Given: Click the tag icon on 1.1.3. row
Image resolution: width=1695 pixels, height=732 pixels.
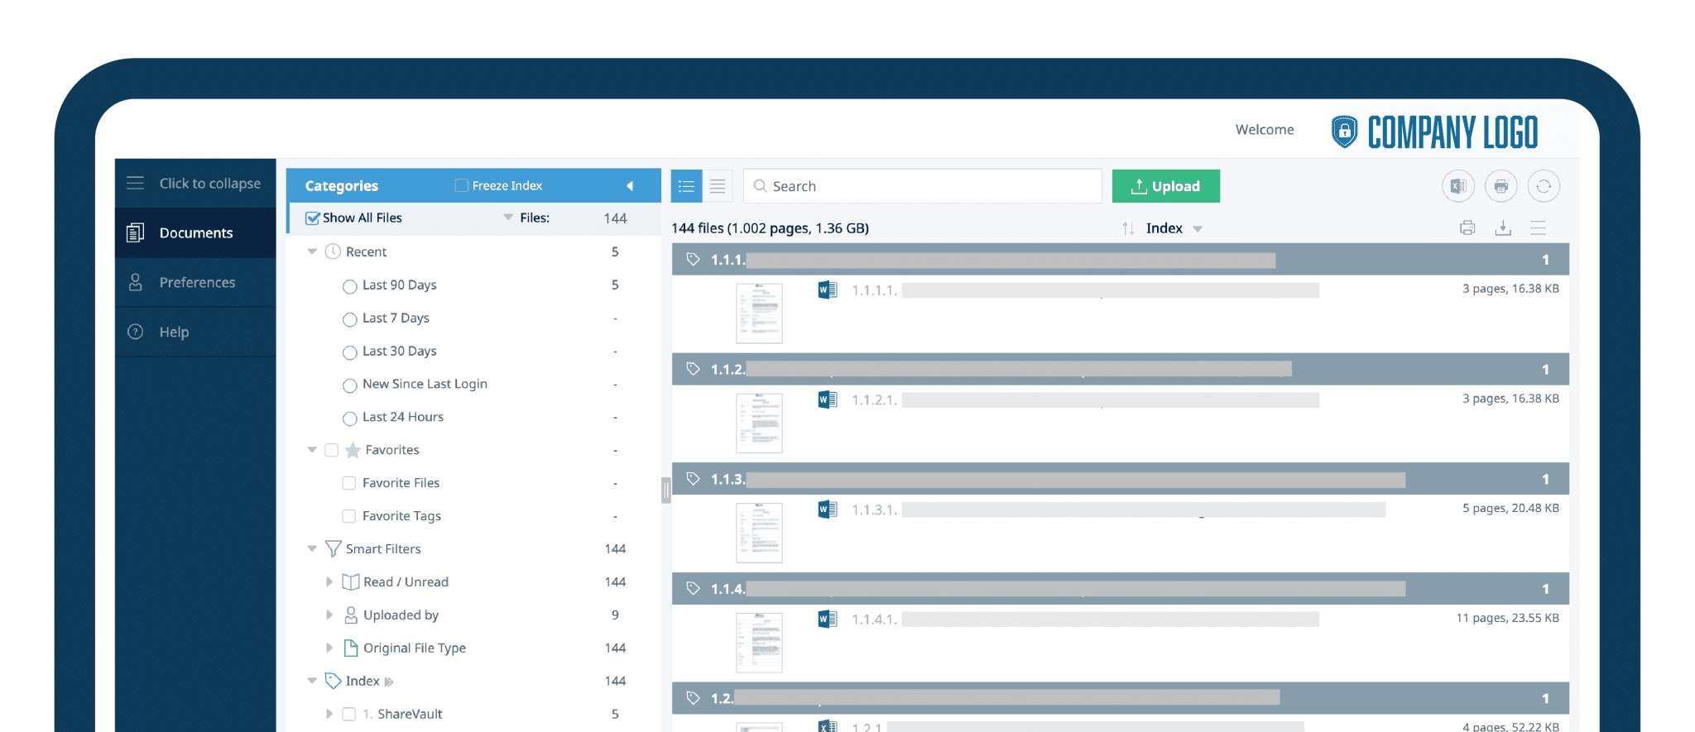Looking at the screenshot, I should 694,479.
